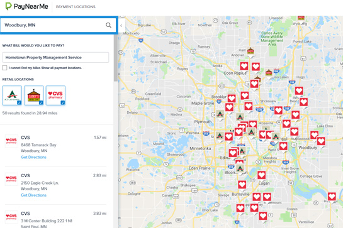Click the CVS heart pin near Hastings
This screenshot has width=343, height=228.
[332, 197]
